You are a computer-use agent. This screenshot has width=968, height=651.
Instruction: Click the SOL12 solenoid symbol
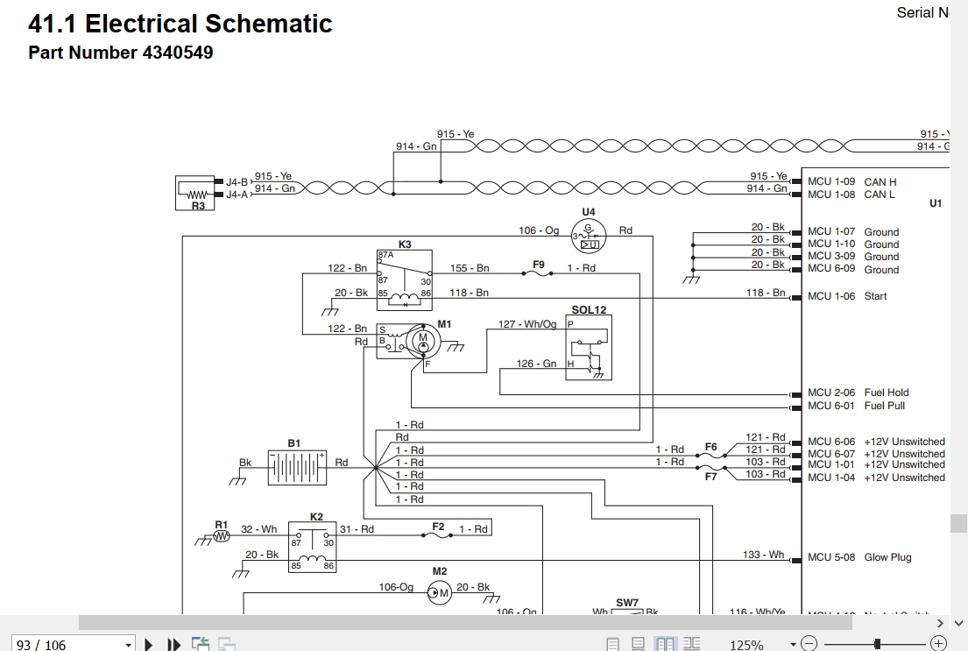pyautogui.click(x=589, y=347)
